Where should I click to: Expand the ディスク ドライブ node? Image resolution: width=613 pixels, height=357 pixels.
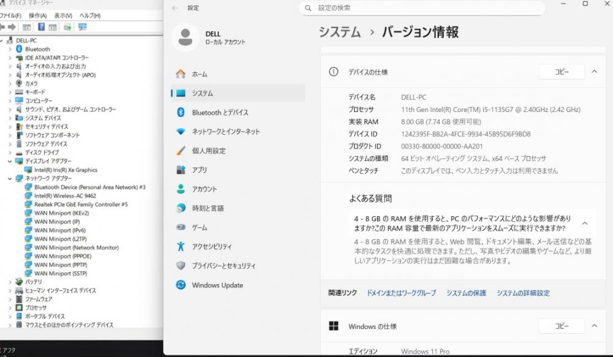pos(10,152)
